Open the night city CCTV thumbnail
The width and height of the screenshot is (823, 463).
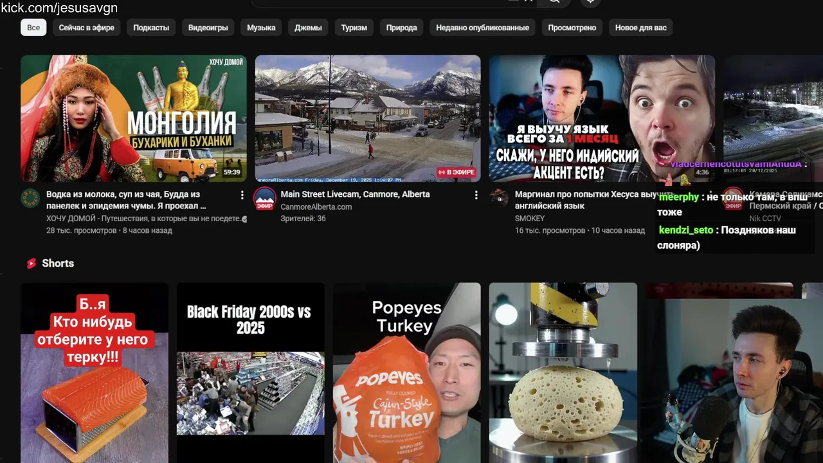[773, 118]
